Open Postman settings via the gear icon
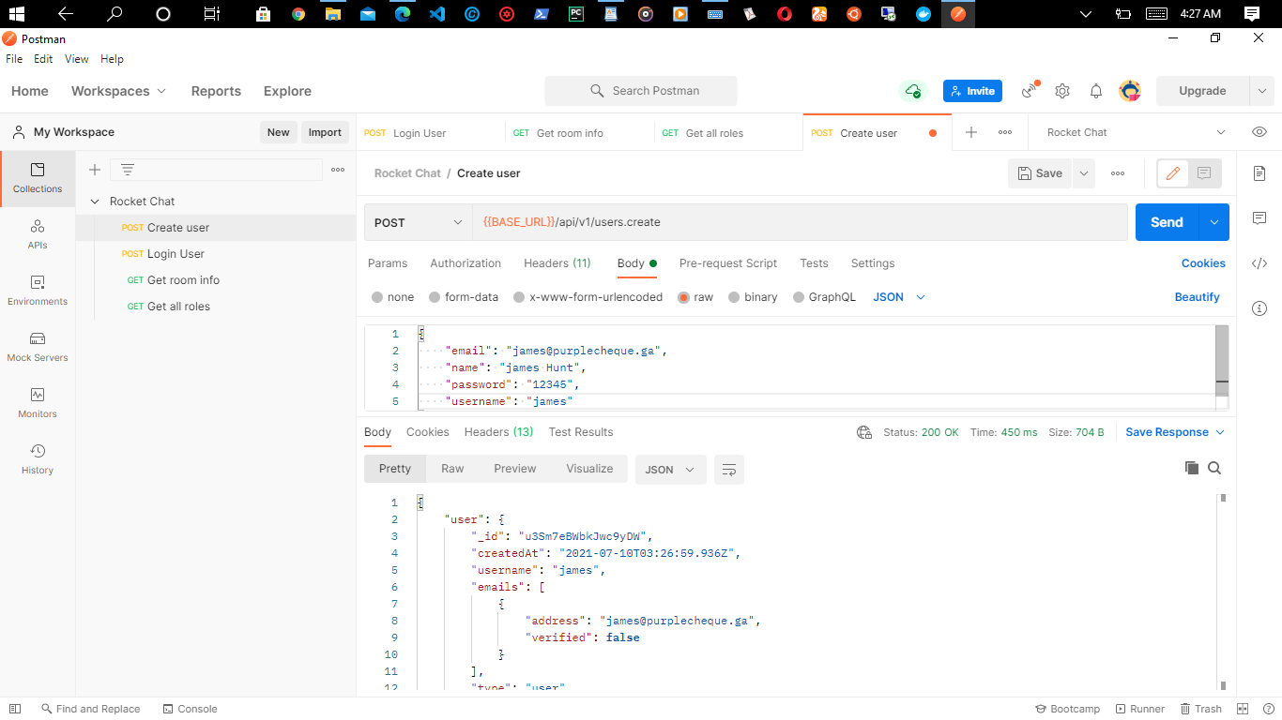The height and width of the screenshot is (720, 1282). pyautogui.click(x=1061, y=90)
